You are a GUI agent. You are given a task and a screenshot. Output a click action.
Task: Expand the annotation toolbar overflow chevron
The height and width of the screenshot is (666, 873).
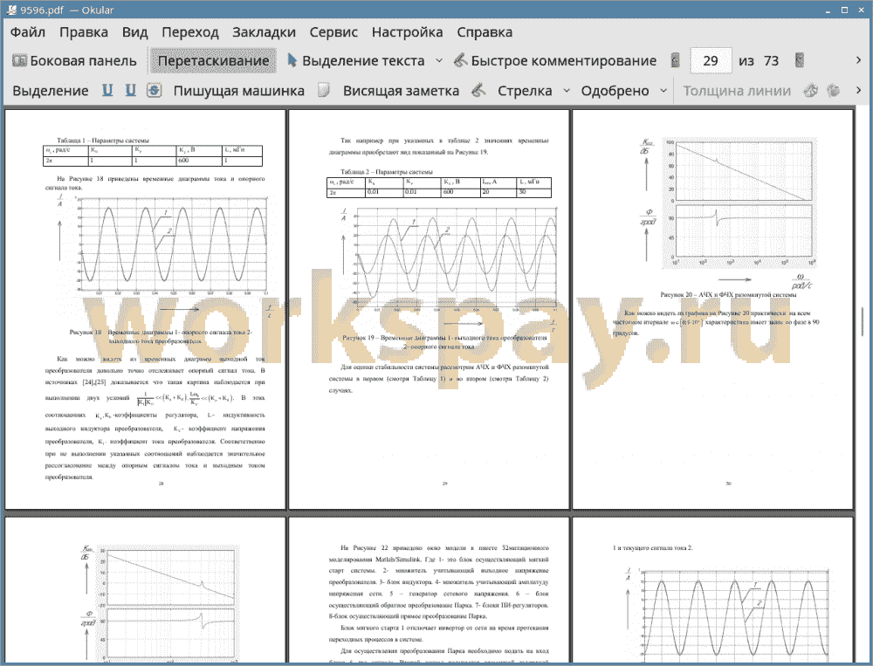tap(858, 90)
